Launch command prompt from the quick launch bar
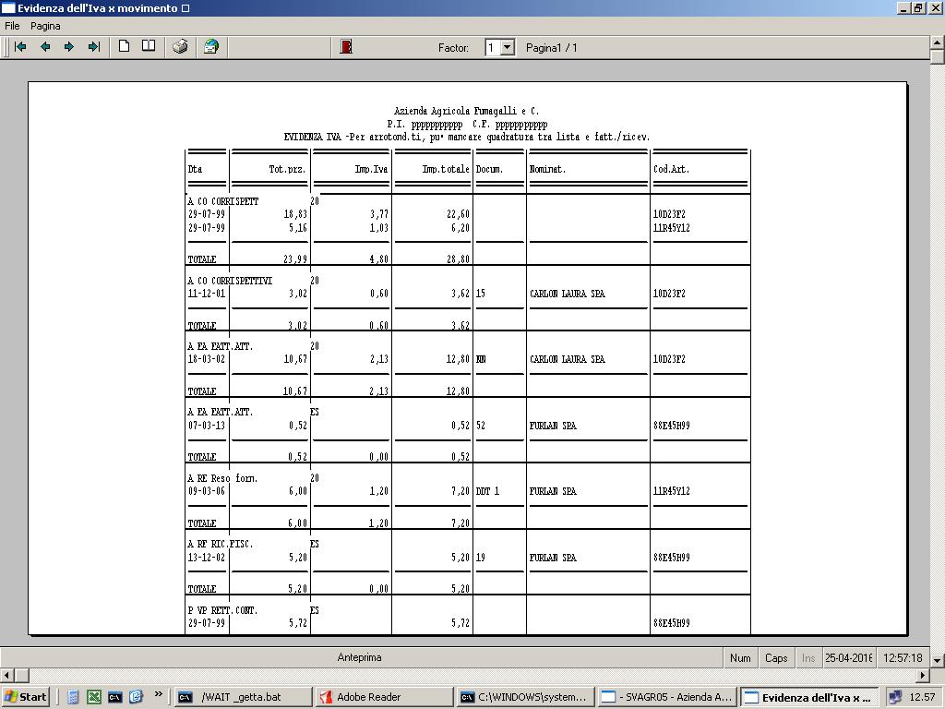945x709 pixels. (x=115, y=697)
